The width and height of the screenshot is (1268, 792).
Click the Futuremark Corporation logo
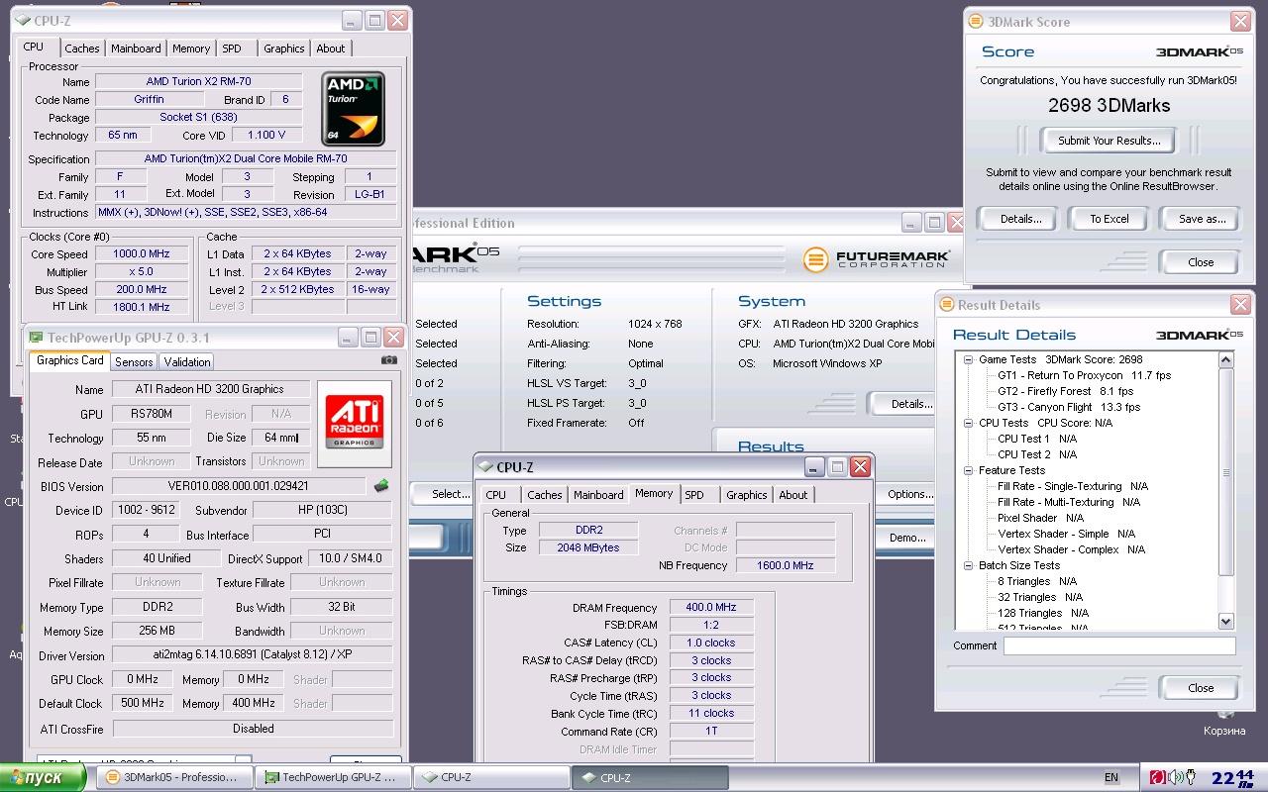tap(877, 259)
